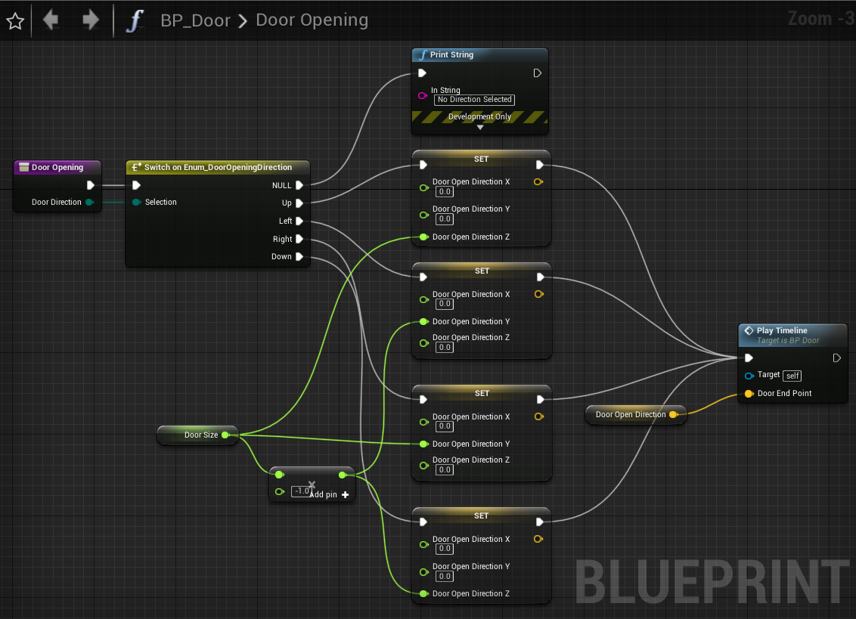Open BP_Door in the breadcrumb
The height and width of the screenshot is (619, 856).
(195, 20)
